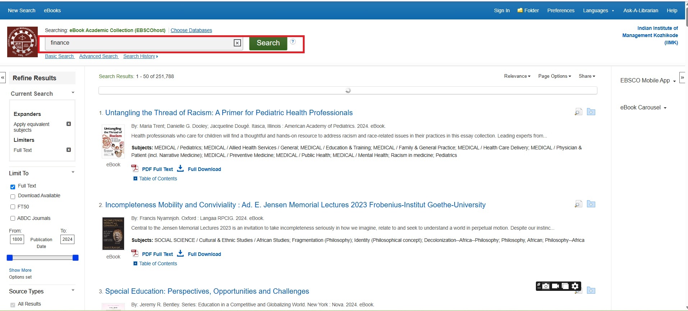Uncheck the Full Text checkbox

tap(13, 186)
